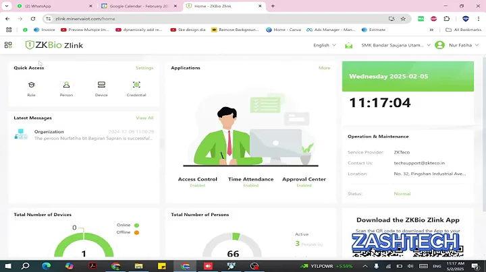Open browser extensions puzzle icon
Image resolution: width=486 pixels, height=272 pixels.
pos(447,19)
